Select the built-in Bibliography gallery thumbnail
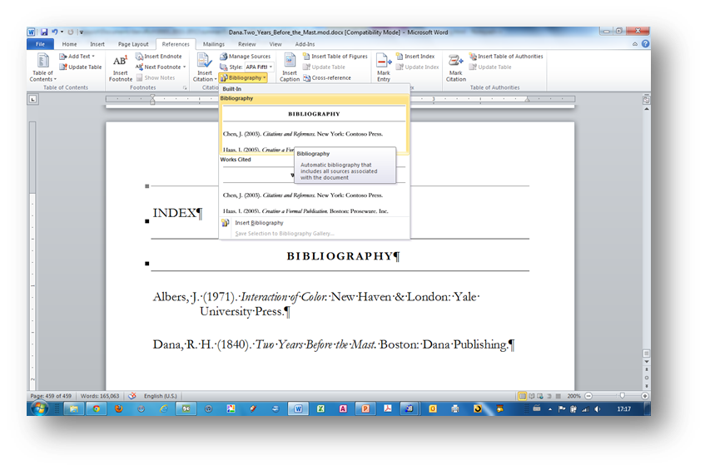The width and height of the screenshot is (705, 470). click(x=315, y=127)
